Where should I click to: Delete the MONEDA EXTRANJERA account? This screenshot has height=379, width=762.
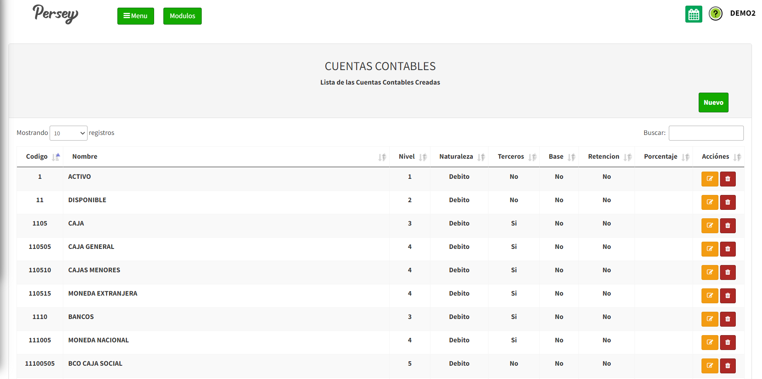[728, 296]
